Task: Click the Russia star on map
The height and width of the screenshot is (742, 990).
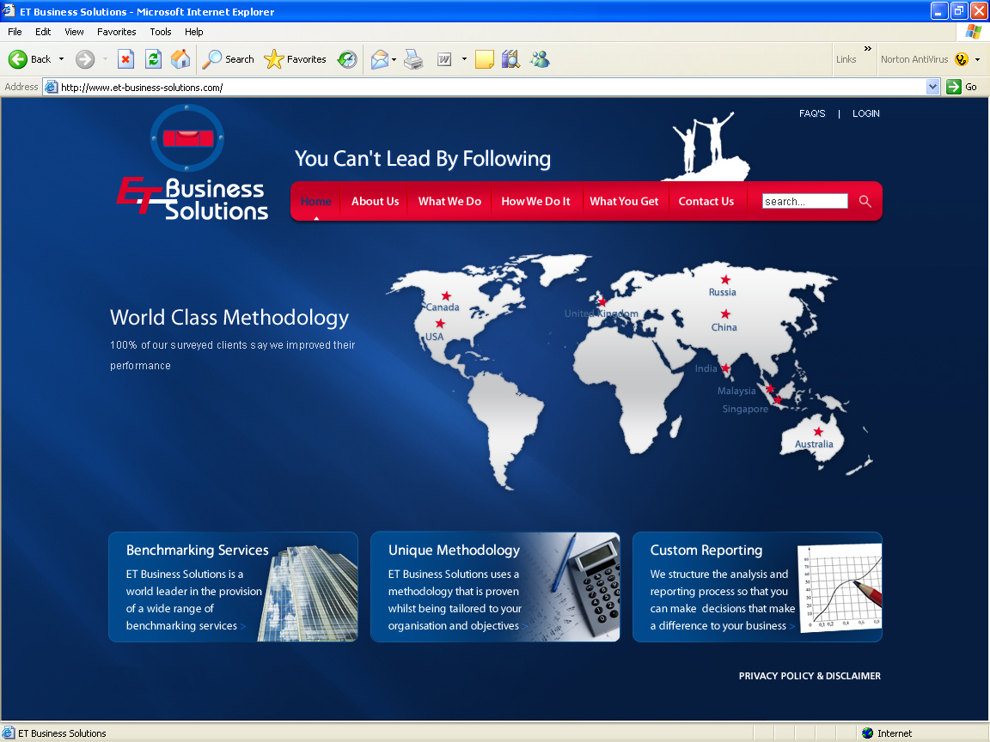Action: [725, 279]
